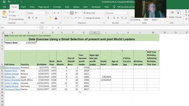Image resolution: width=189 pixels, height=106 pixels.
Task: Open Atifete Jahjaga hyperlink
Action: [x=12, y=74]
